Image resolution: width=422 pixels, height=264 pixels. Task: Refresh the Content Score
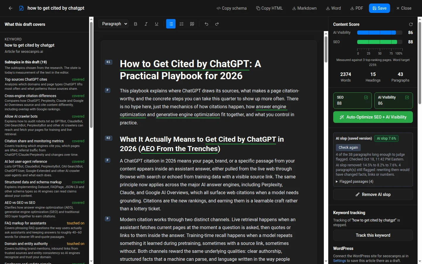coord(411,24)
